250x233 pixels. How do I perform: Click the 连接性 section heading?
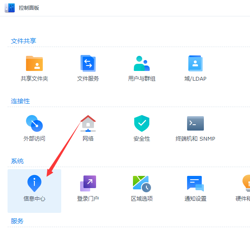(20, 101)
